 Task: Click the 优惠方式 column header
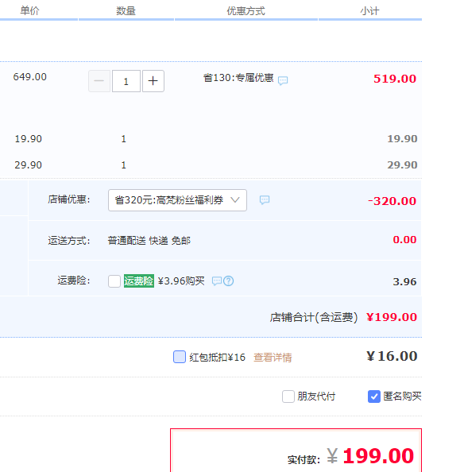(246, 11)
